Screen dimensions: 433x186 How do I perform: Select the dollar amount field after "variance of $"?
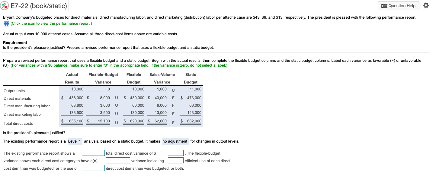175,153
